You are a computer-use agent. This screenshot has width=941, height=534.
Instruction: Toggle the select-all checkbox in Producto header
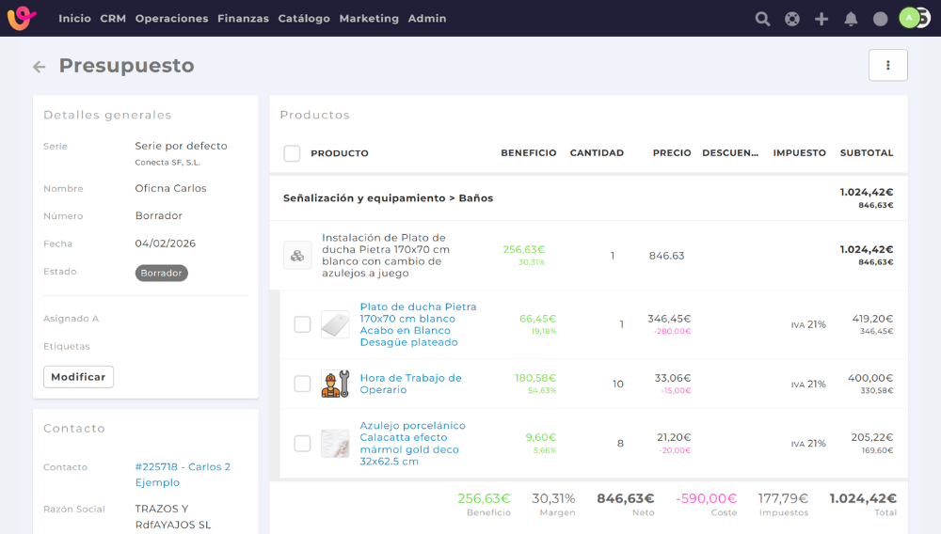click(x=292, y=153)
